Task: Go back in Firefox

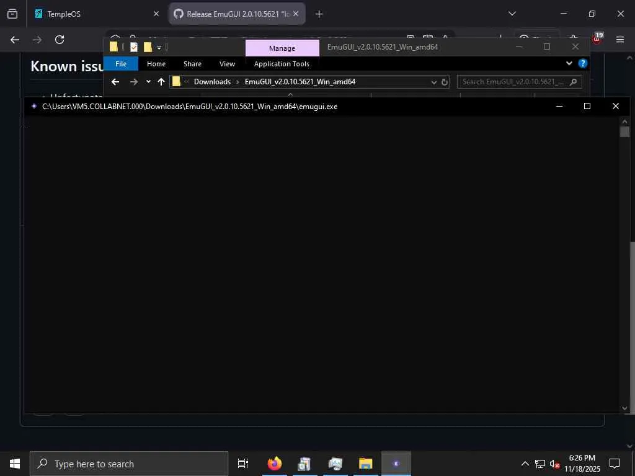Action: click(x=15, y=40)
